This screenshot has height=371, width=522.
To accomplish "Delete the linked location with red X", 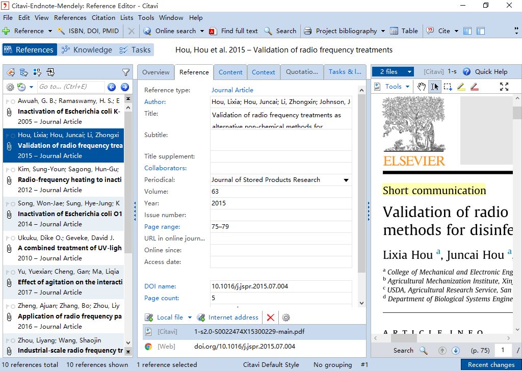I will point(270,317).
